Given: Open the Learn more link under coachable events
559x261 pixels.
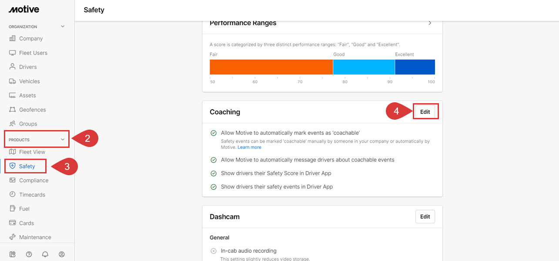Looking at the screenshot, I should click(x=249, y=147).
